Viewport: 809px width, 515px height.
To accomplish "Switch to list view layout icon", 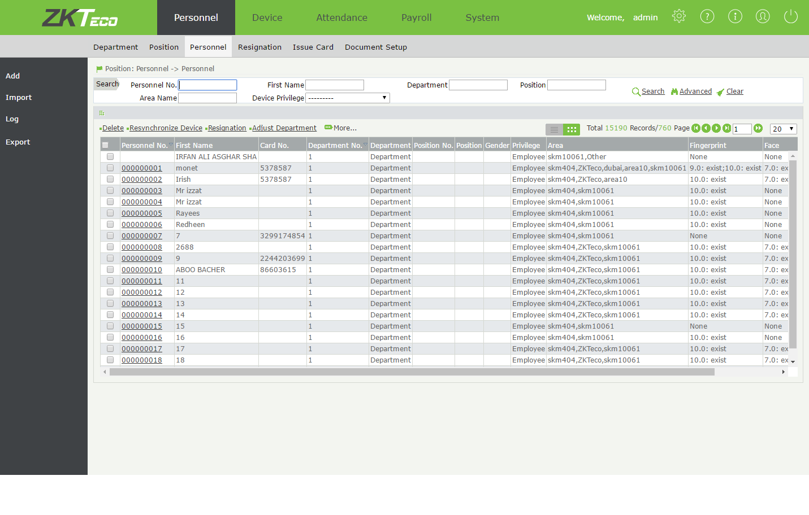I will coord(554,129).
